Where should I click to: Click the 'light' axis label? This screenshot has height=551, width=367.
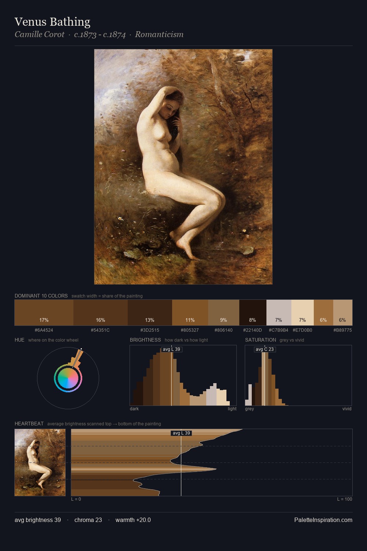pos(232,409)
